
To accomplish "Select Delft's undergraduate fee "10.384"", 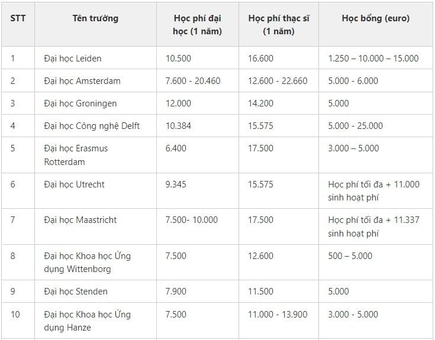I will tap(179, 126).
